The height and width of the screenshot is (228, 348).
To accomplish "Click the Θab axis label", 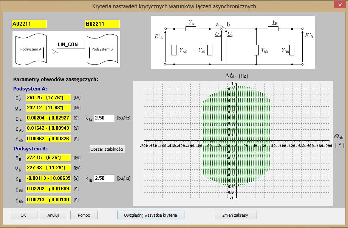I will (339, 137).
